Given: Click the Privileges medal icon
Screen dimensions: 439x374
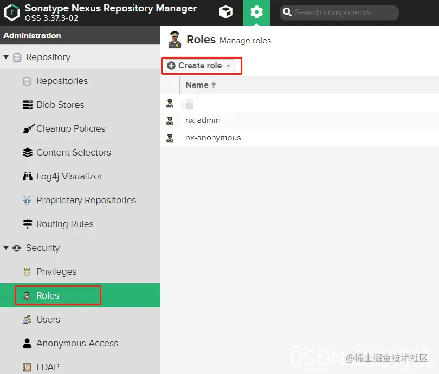Looking at the screenshot, I should click(x=27, y=272).
